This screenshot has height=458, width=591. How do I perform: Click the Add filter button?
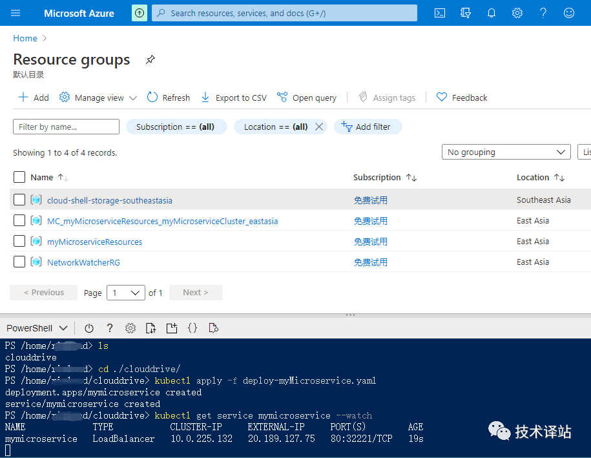point(368,127)
